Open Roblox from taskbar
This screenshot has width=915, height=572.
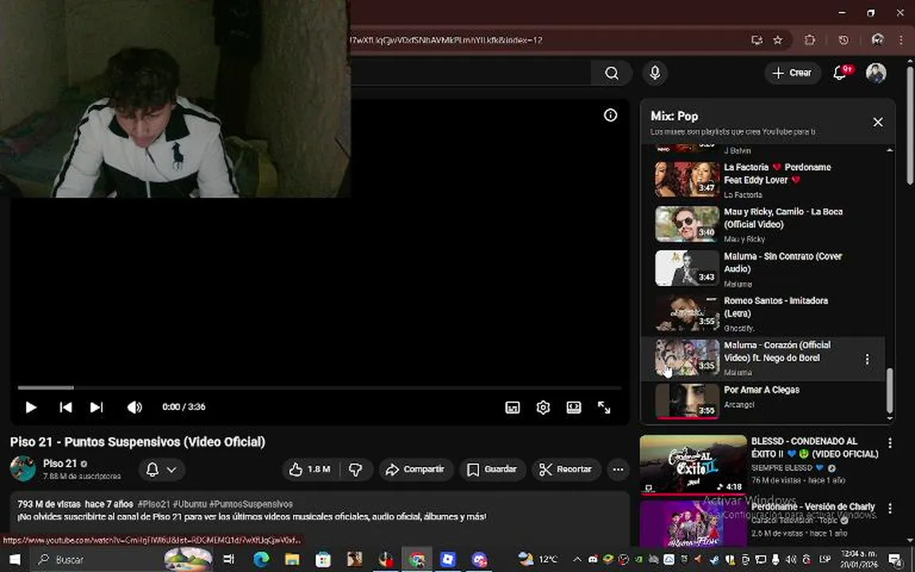[x=448, y=559]
